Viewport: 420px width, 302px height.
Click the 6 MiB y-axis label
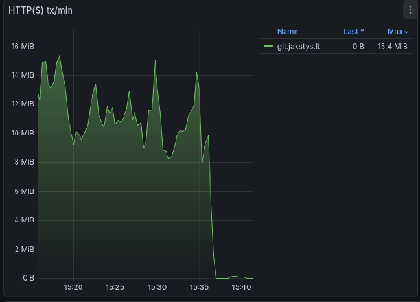click(x=25, y=191)
